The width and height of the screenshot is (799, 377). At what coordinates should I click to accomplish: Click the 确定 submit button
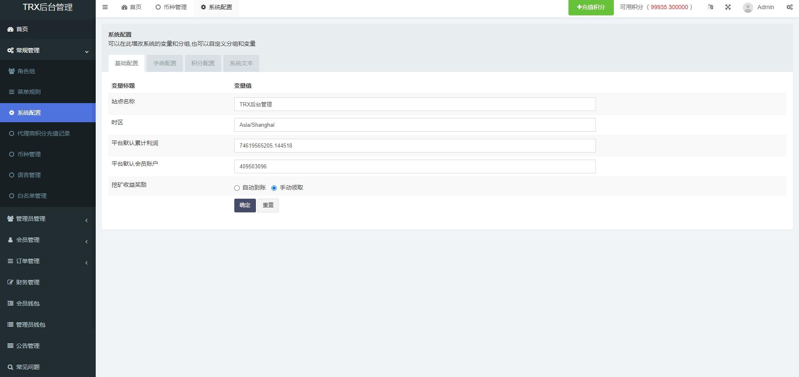(x=245, y=205)
